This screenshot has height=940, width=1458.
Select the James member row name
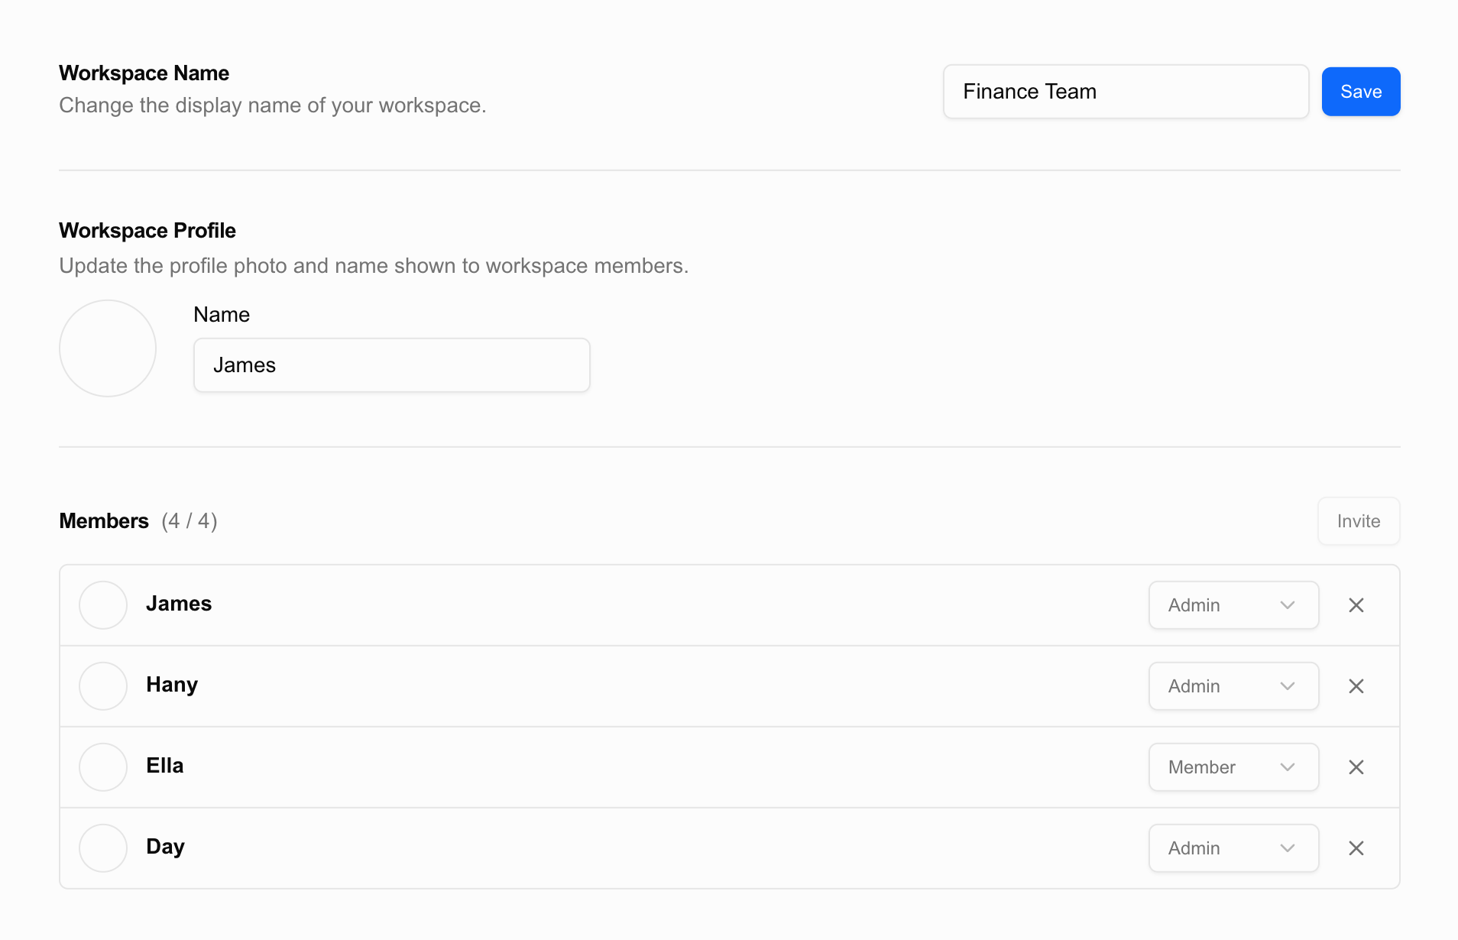point(179,604)
